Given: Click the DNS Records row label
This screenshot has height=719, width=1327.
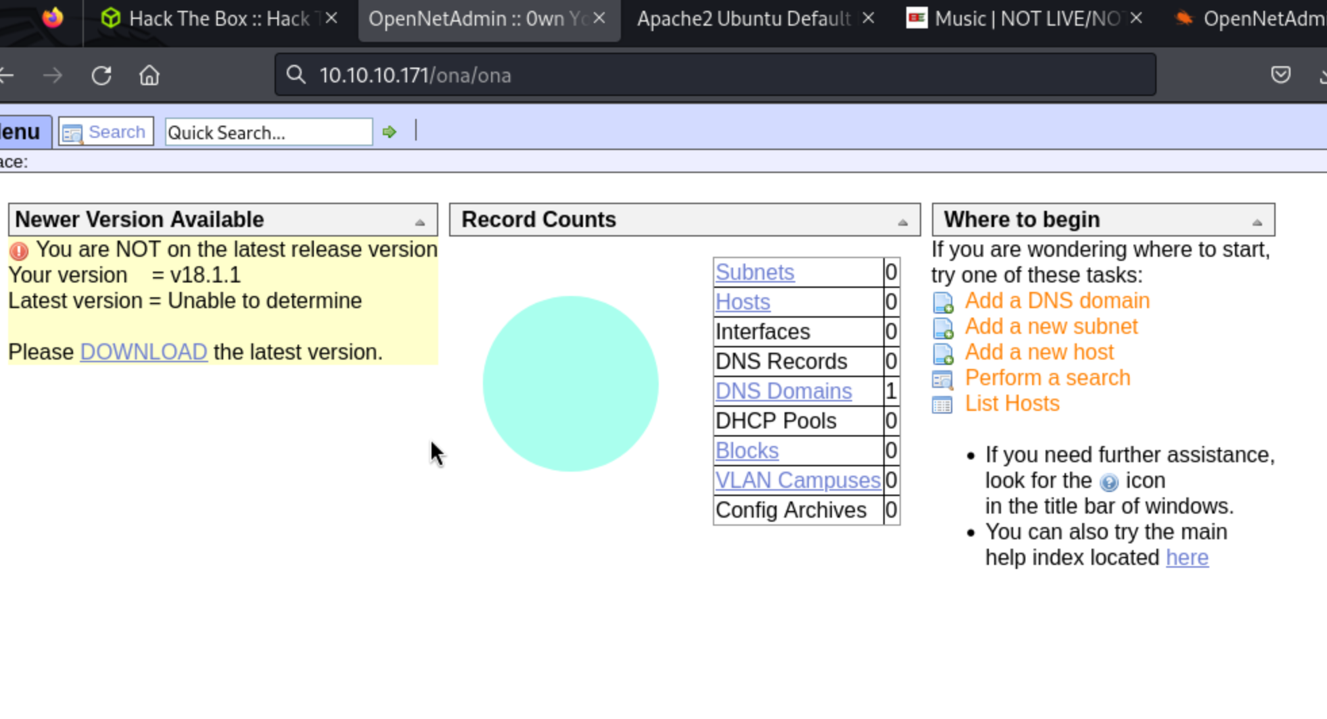Looking at the screenshot, I should 781,362.
